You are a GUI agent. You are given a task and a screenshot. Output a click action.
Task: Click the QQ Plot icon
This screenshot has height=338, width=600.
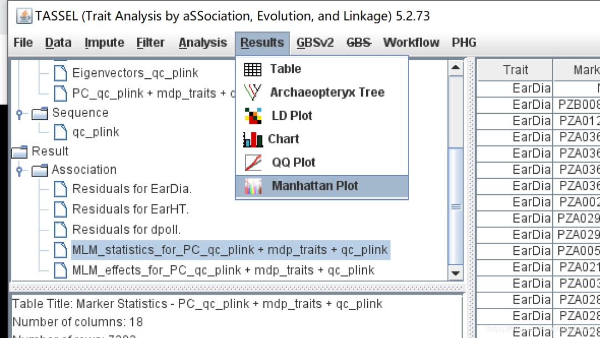253,163
